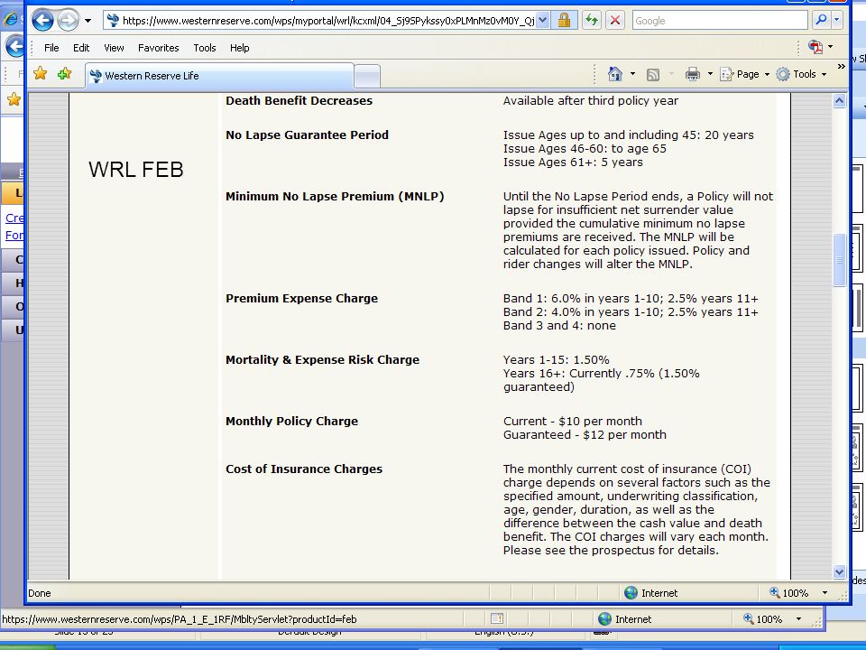The height and width of the screenshot is (650, 866).
Task: Click 'Guaranteed - $12 per month' text
Action: tap(585, 435)
